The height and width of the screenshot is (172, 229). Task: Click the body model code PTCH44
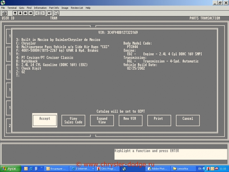tap(133, 47)
